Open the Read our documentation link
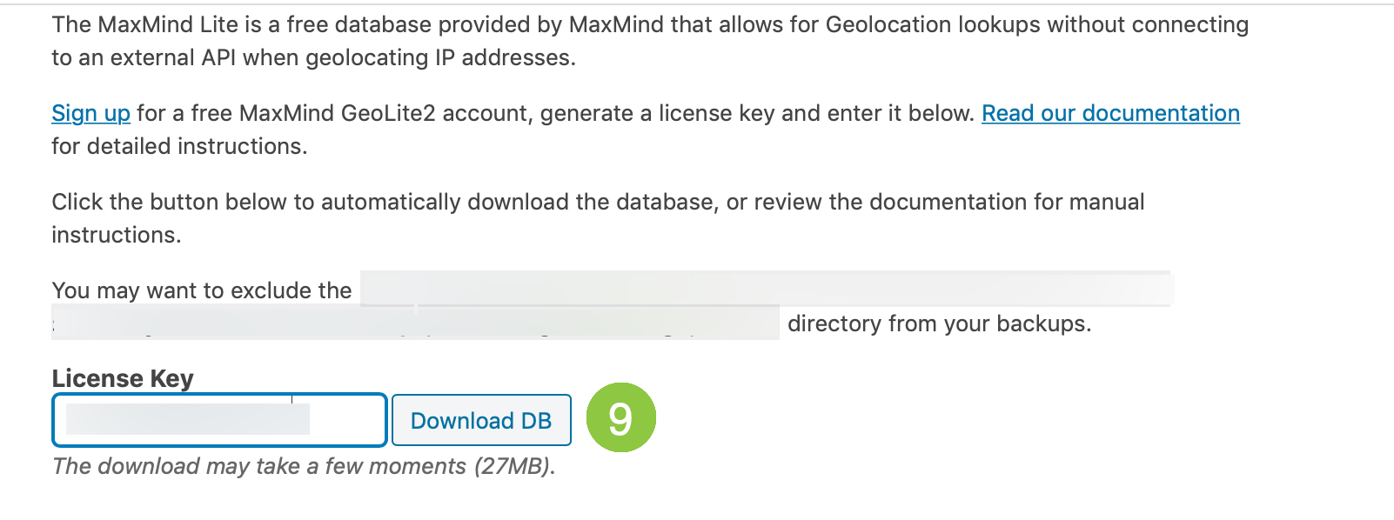 click(1110, 113)
